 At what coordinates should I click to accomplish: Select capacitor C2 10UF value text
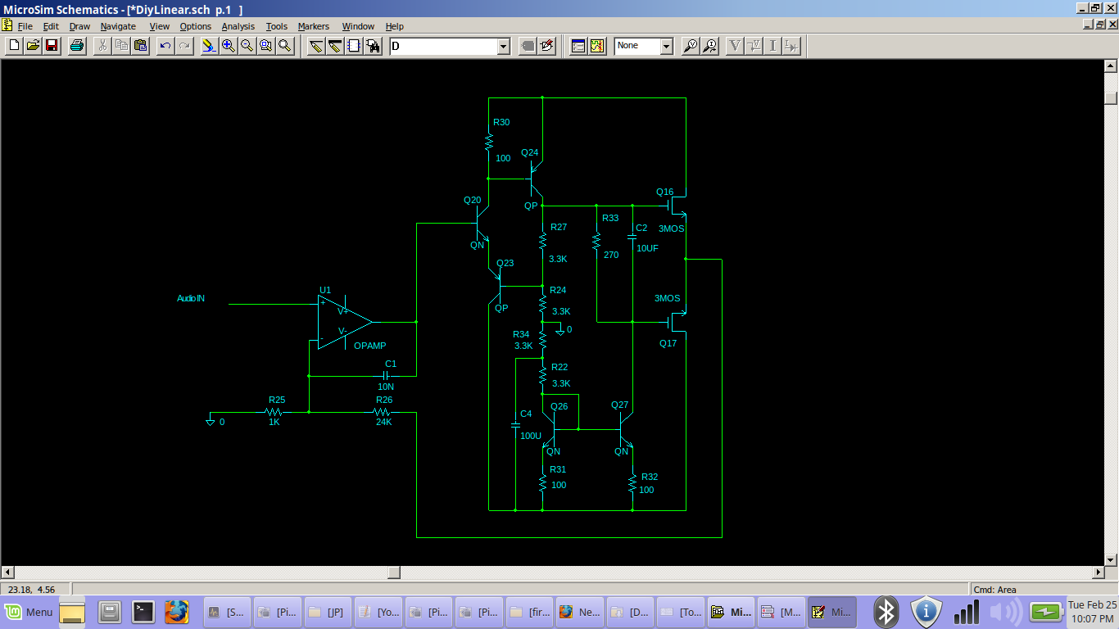pos(647,247)
